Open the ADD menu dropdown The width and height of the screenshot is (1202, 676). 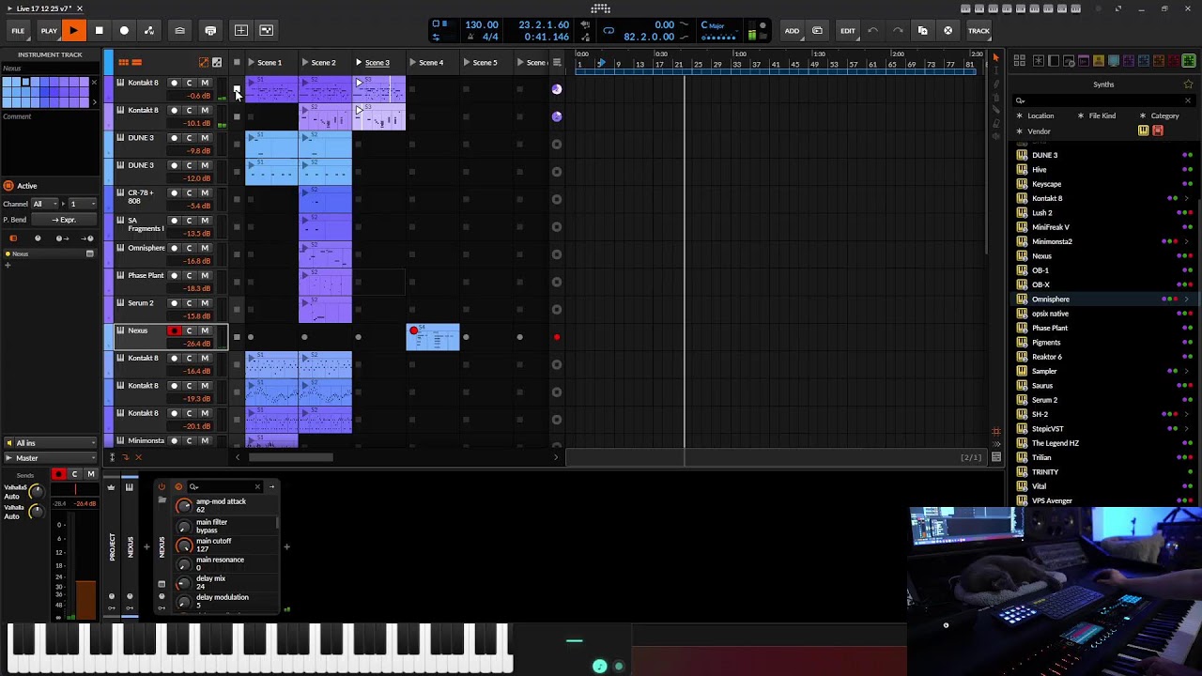click(x=792, y=31)
